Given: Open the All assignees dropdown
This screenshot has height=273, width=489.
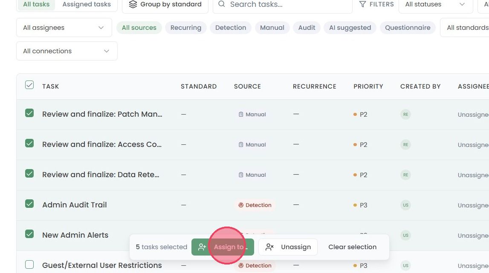Looking at the screenshot, I should pos(64,27).
